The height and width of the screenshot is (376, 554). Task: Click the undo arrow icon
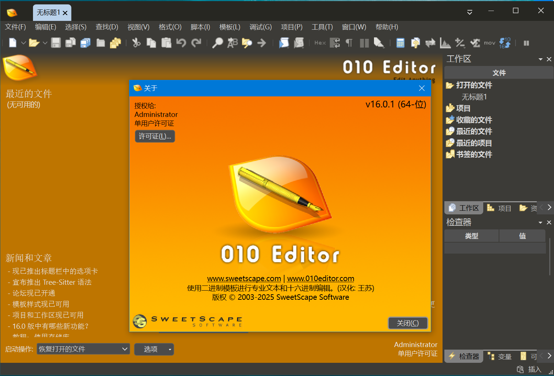tap(181, 43)
